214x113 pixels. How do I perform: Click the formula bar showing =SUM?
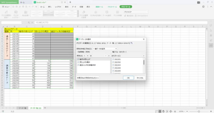121,23
